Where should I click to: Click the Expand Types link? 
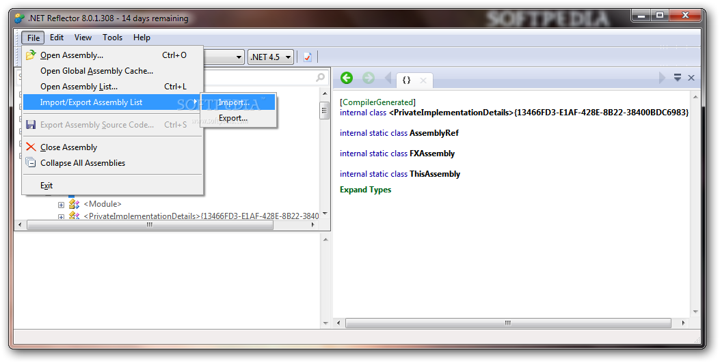(366, 190)
